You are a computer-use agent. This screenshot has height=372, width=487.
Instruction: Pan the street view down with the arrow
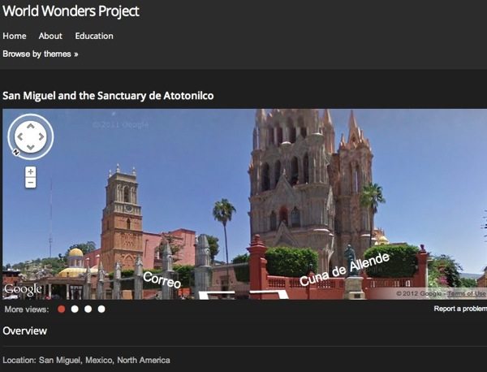31,147
